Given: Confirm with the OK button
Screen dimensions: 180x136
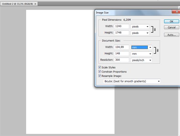Looking at the screenshot, I should (171, 21).
